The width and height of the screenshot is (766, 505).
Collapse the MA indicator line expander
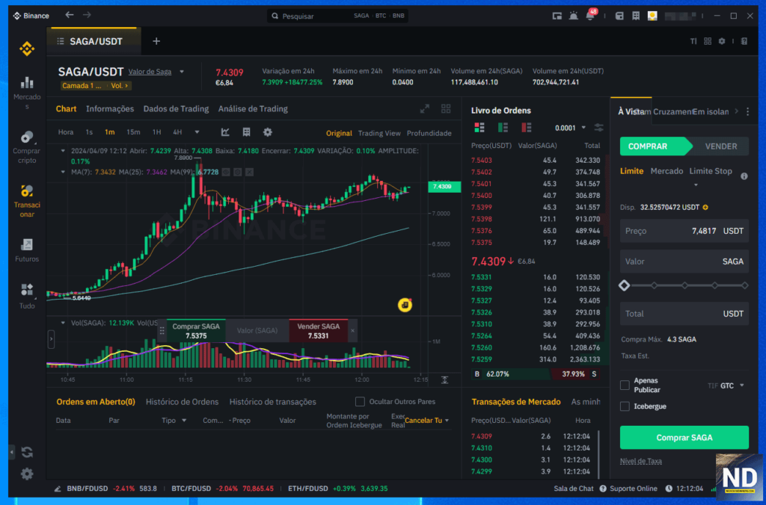(x=63, y=172)
